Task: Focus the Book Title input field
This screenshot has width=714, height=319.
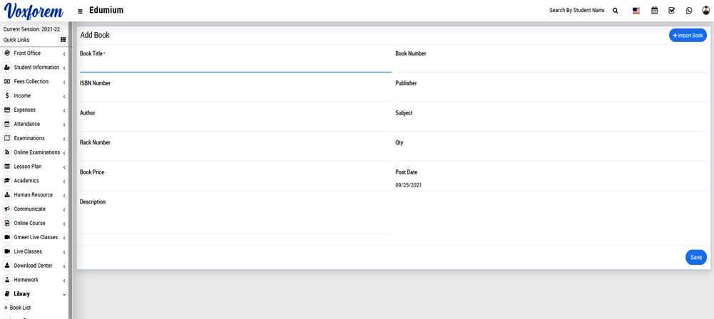Action: point(235,66)
